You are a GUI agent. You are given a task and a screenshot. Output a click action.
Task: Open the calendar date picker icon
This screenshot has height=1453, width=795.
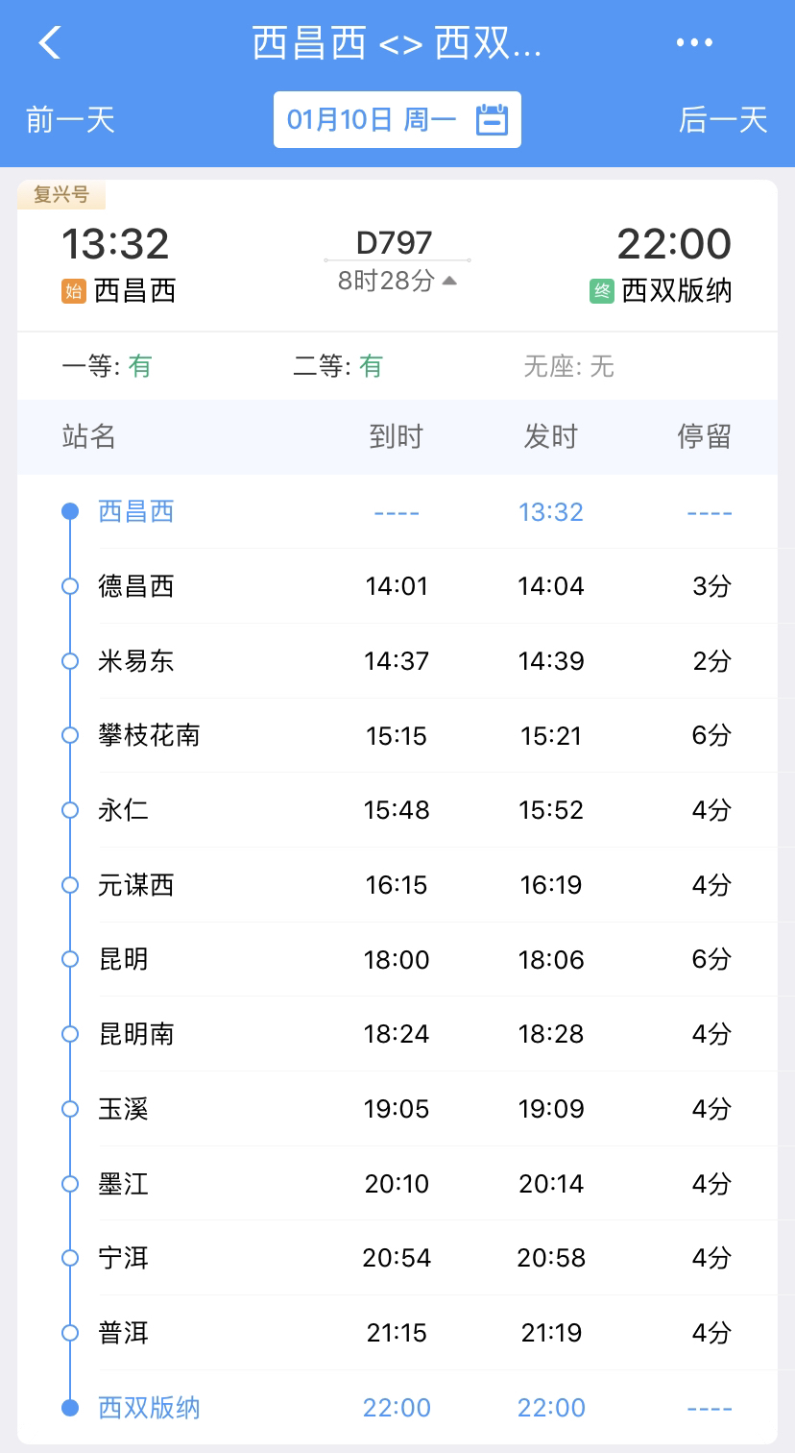(492, 120)
